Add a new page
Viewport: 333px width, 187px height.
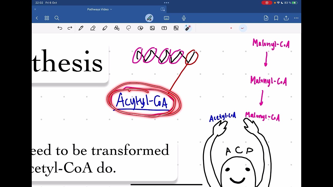[x=266, y=18]
